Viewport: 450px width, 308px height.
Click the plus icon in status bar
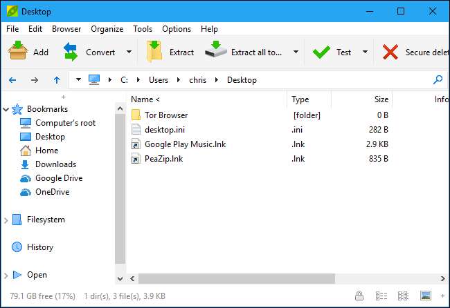point(443,296)
